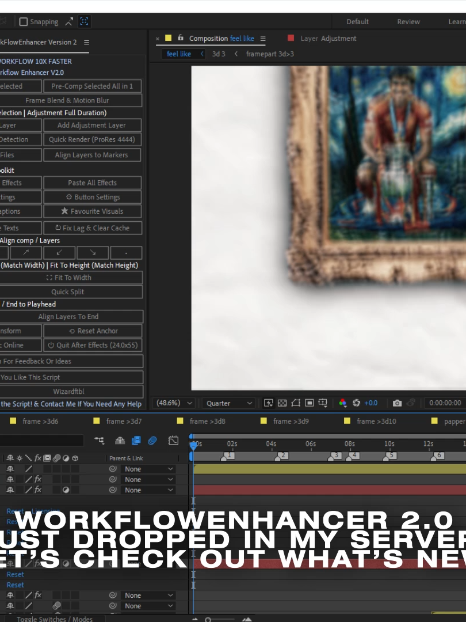Select the frame >3d9 timeline tab
The height and width of the screenshot is (622, 466).
coord(291,421)
